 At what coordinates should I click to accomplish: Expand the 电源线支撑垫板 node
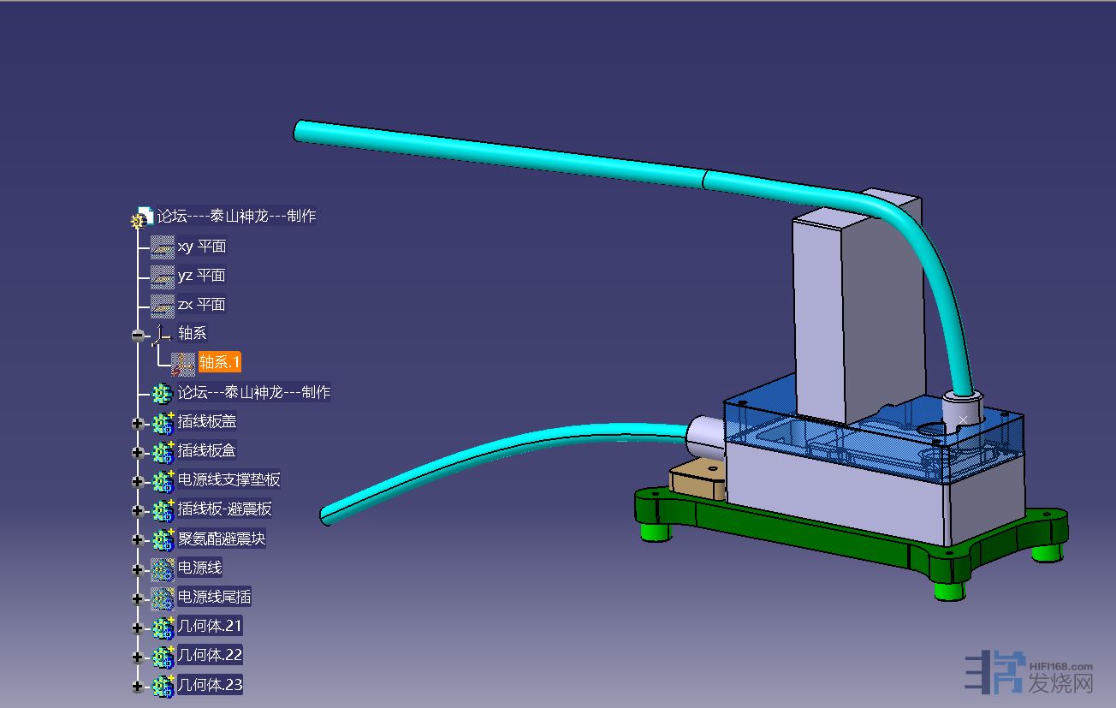click(x=138, y=481)
